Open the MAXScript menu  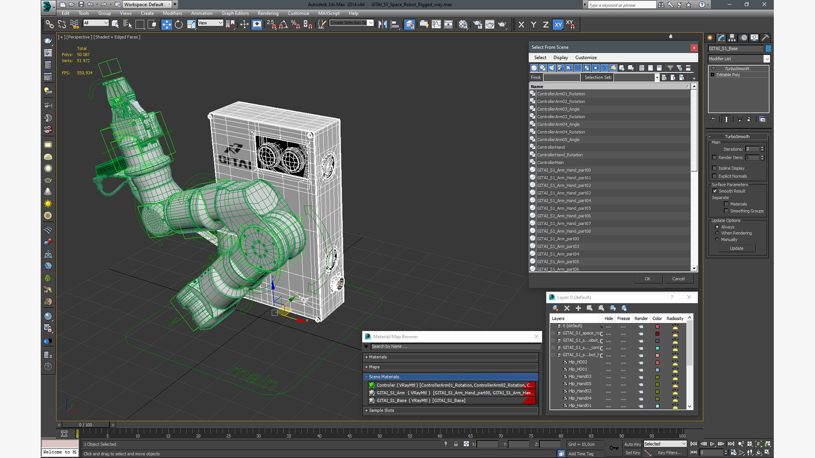pos(329,14)
